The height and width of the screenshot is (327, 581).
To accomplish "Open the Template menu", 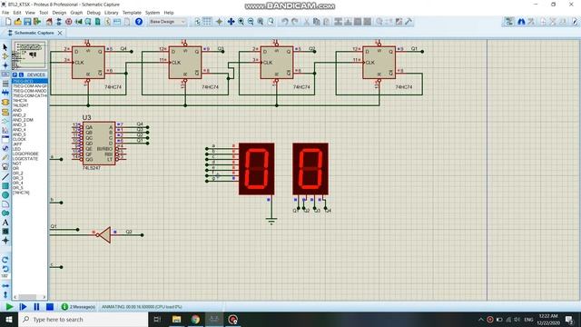I will pyautogui.click(x=132, y=13).
